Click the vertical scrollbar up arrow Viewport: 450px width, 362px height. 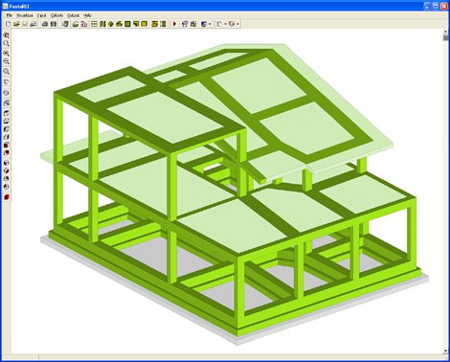(446, 32)
